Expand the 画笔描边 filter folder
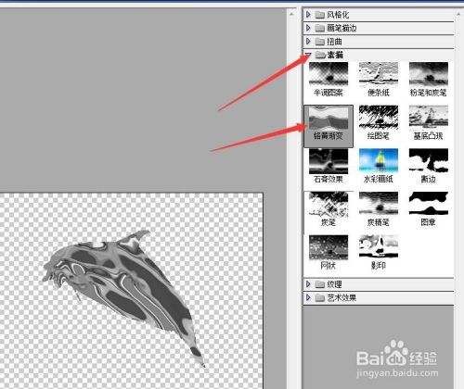Screen dimensions: 464x389 coord(308,28)
